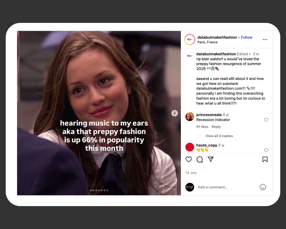286x229 pixels.
Task: Jump to last carousel dot indicator
Action: (107, 190)
